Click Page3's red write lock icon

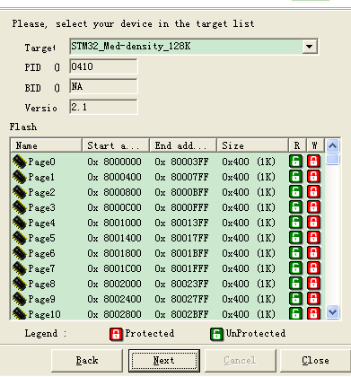tap(313, 207)
